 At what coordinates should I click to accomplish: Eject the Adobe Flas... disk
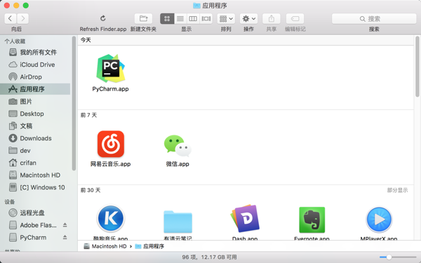point(65,225)
